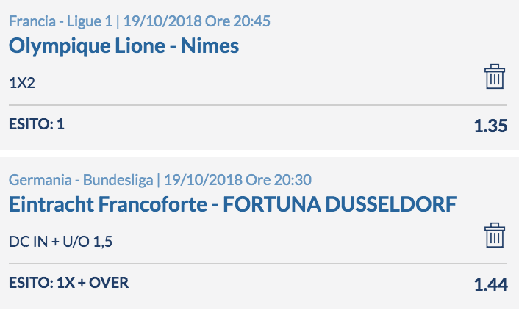Open the Eintracht Francoforte team name
The image size is (519, 310).
108,204
